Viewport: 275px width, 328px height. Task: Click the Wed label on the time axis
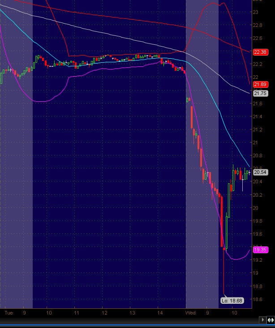point(190,313)
